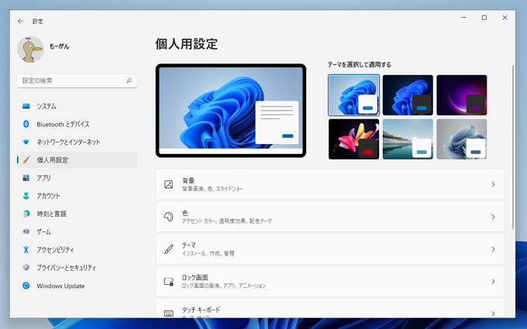527x329 pixels.
Task: Click the Bluetooth icon in sidebar
Action: coord(26,124)
